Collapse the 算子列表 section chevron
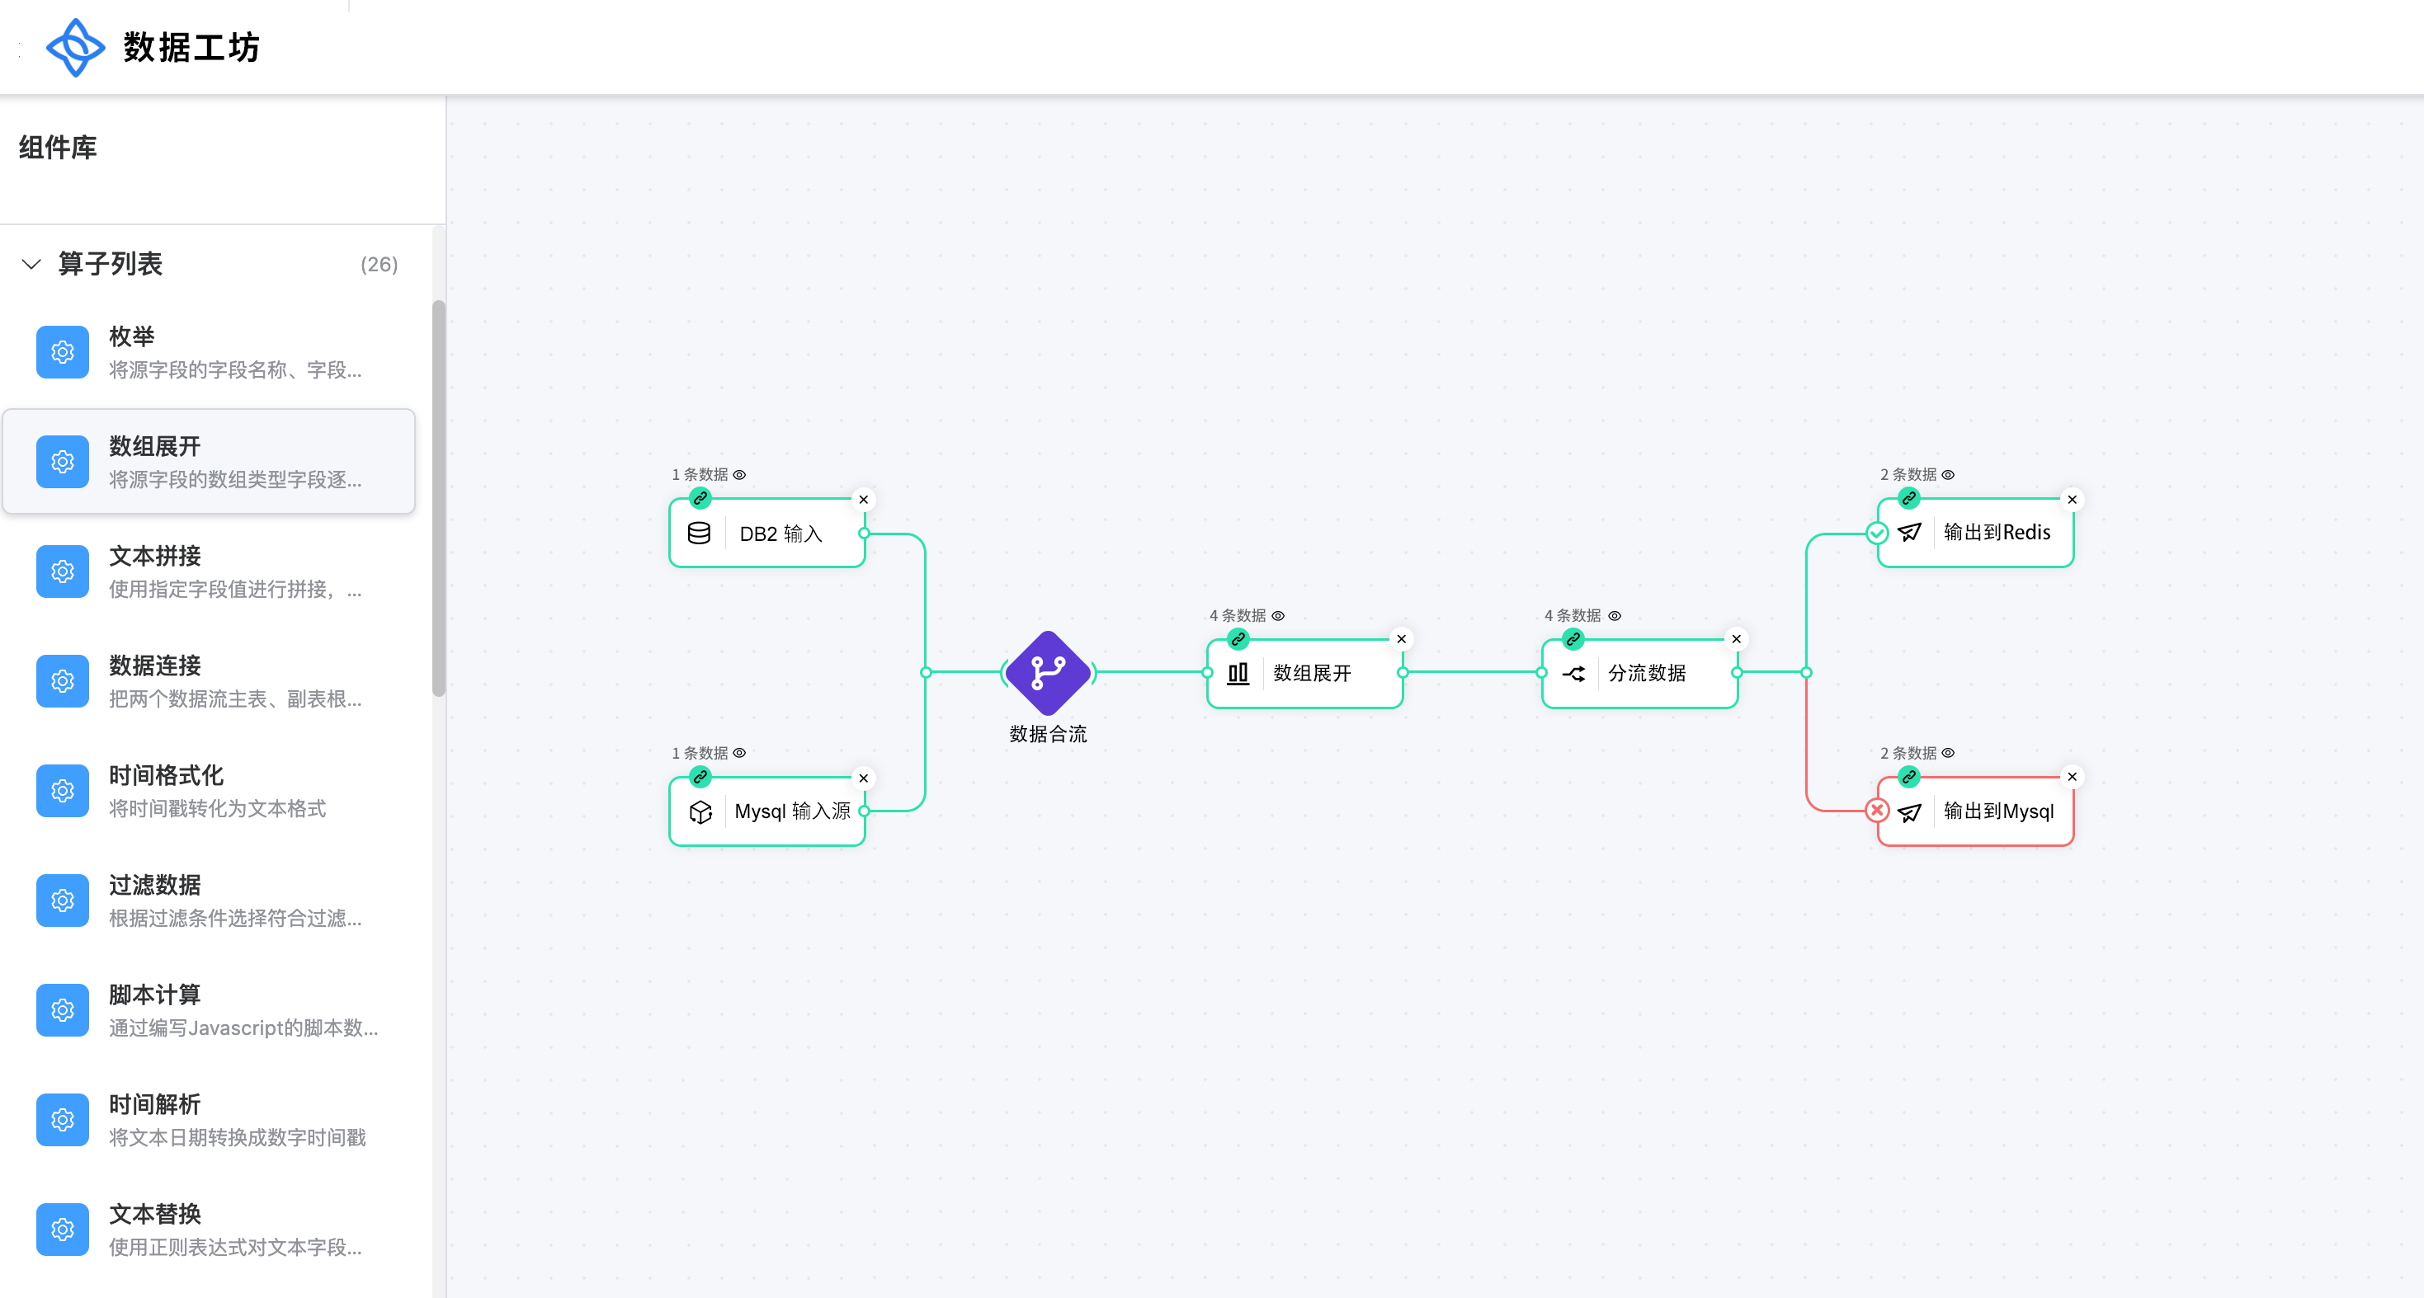Screen dimensions: 2424x1298 point(31,265)
